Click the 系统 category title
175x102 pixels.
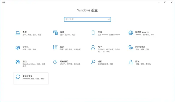[25, 32]
